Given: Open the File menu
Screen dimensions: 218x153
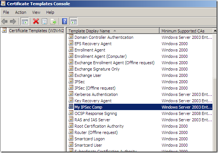Looking at the screenshot, I should (6, 12).
